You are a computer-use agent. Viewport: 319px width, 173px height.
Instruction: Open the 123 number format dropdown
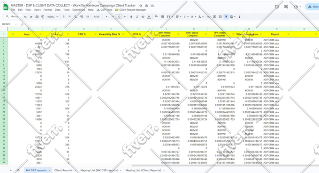point(87,17)
